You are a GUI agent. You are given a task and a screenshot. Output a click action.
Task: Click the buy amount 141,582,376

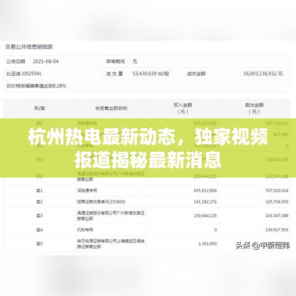(x=205, y=202)
